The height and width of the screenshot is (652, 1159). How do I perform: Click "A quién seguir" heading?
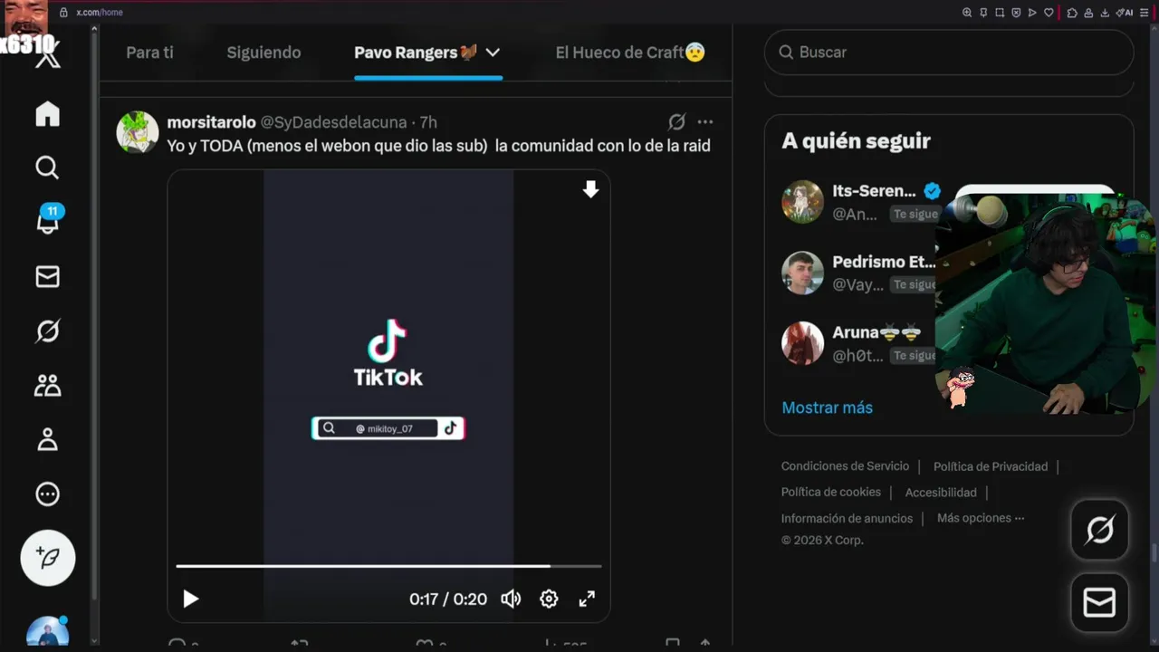[x=856, y=141]
